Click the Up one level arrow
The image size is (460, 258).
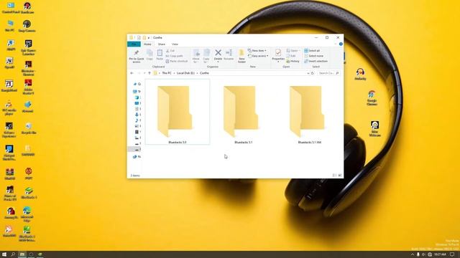(x=149, y=73)
